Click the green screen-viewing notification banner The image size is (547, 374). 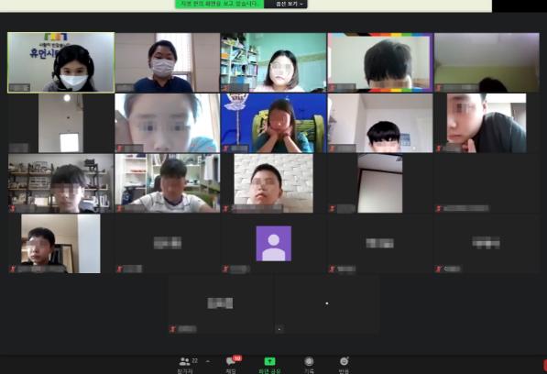pos(220,4)
